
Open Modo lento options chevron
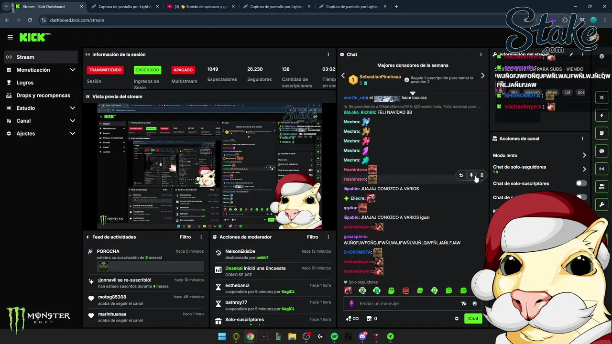pos(584,155)
